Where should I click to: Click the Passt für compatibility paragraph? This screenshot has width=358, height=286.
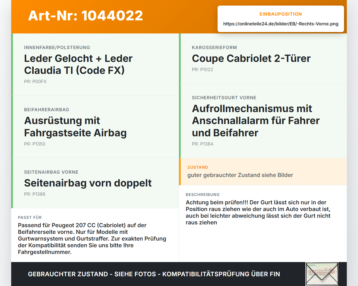(92, 239)
